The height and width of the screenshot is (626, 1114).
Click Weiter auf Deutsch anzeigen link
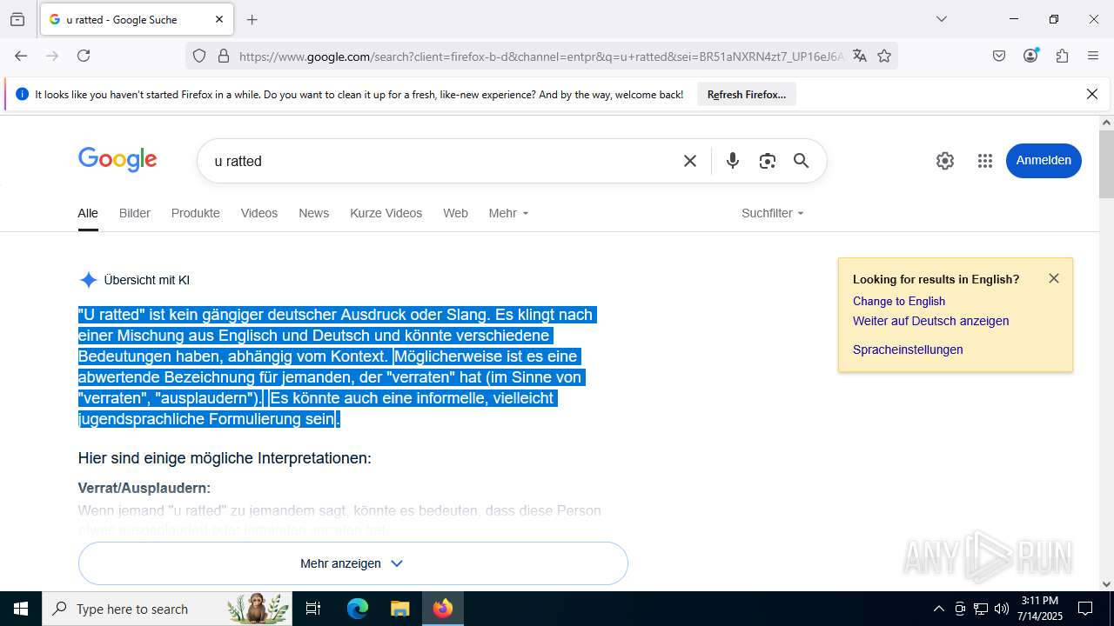tap(930, 321)
